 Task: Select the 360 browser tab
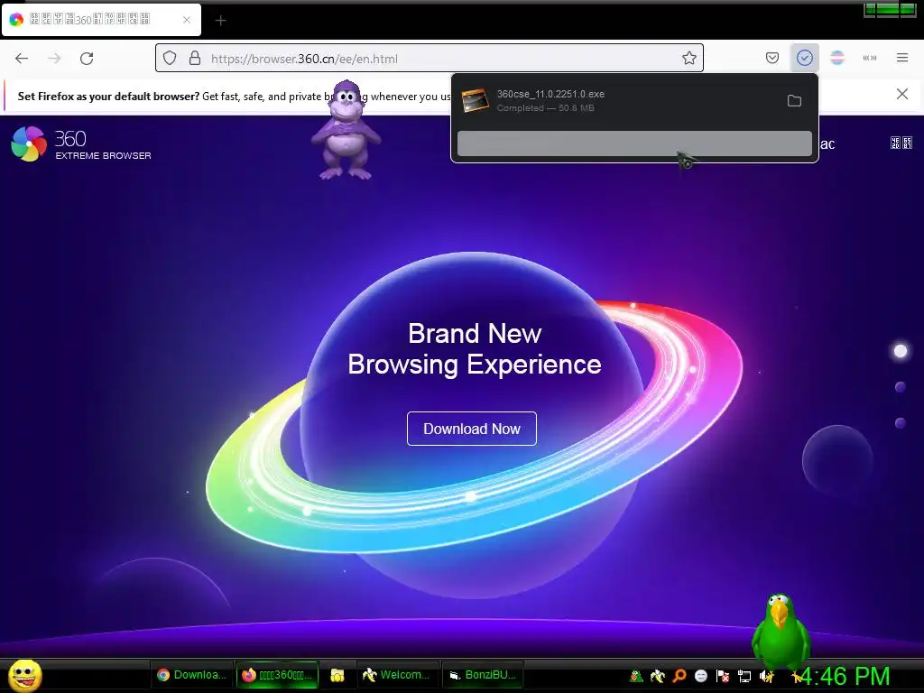tap(101, 20)
